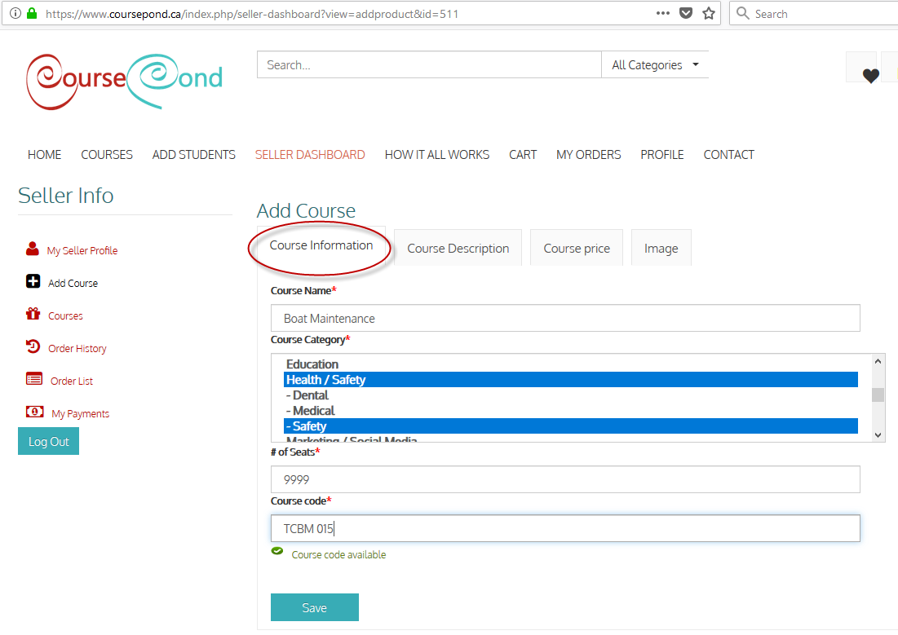Select the Education category option
Image resolution: width=898 pixels, height=635 pixels.
(312, 364)
